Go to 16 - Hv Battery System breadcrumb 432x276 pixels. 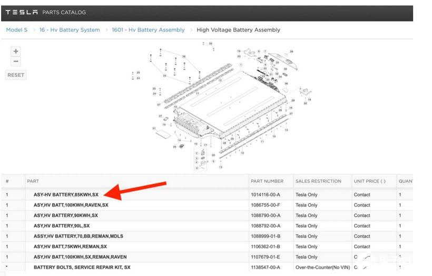[70, 29]
